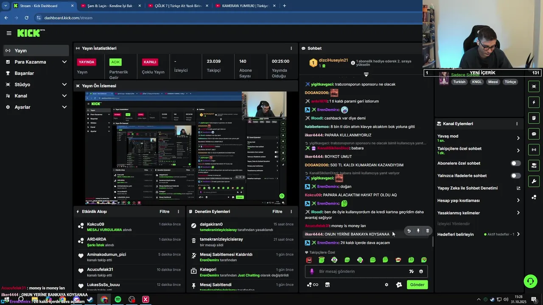Click the chat bubble sidebar icon
Screen dimensions: 543x305
pos(534,134)
